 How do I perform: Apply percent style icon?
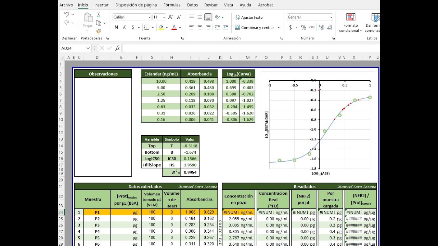(304, 27)
